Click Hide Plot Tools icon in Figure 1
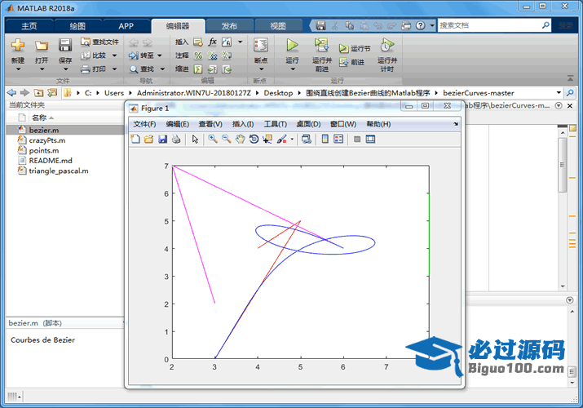Screen dimensions: 583x408 click(357, 139)
